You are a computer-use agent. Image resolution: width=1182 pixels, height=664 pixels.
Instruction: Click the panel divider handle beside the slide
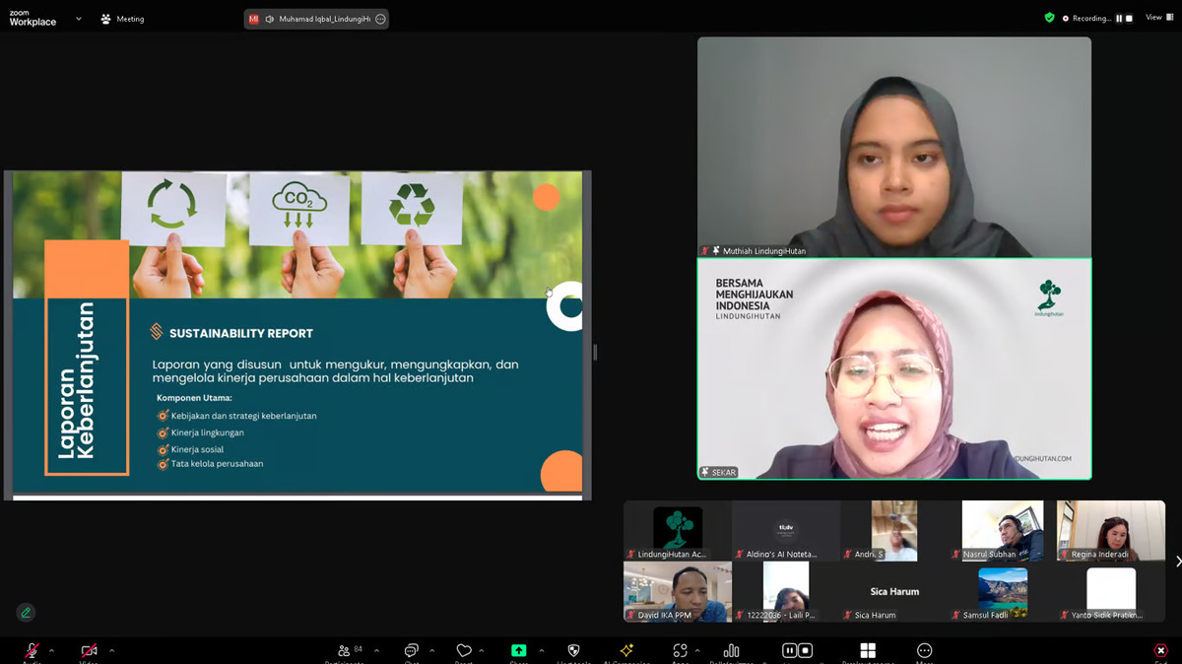coord(595,352)
